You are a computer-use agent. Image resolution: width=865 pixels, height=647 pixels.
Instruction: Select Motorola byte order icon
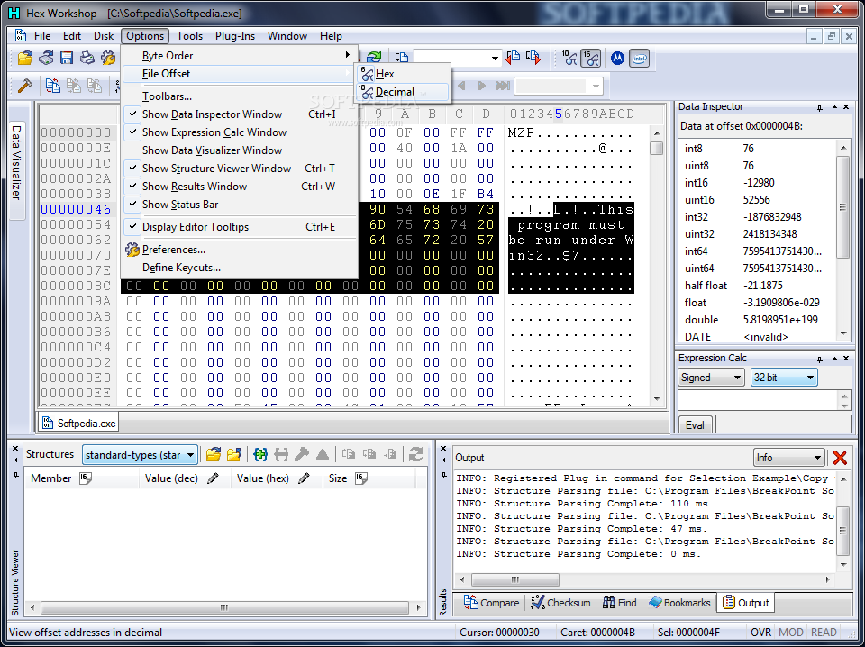click(617, 58)
